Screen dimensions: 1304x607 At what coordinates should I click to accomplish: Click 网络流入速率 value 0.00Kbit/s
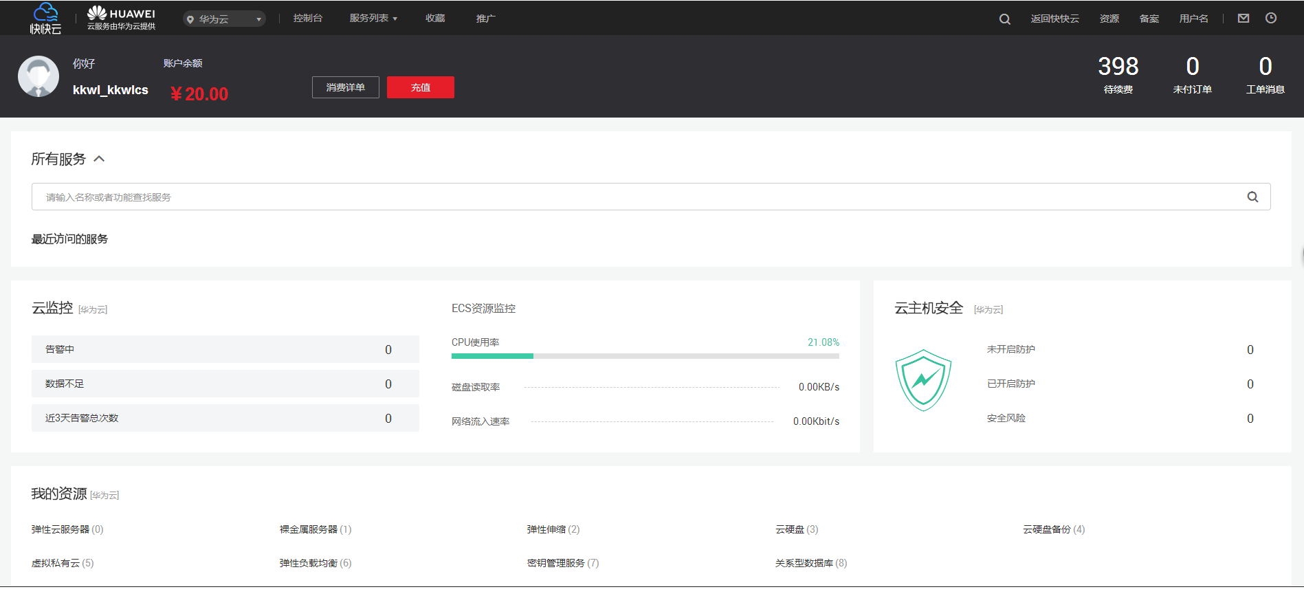816,421
